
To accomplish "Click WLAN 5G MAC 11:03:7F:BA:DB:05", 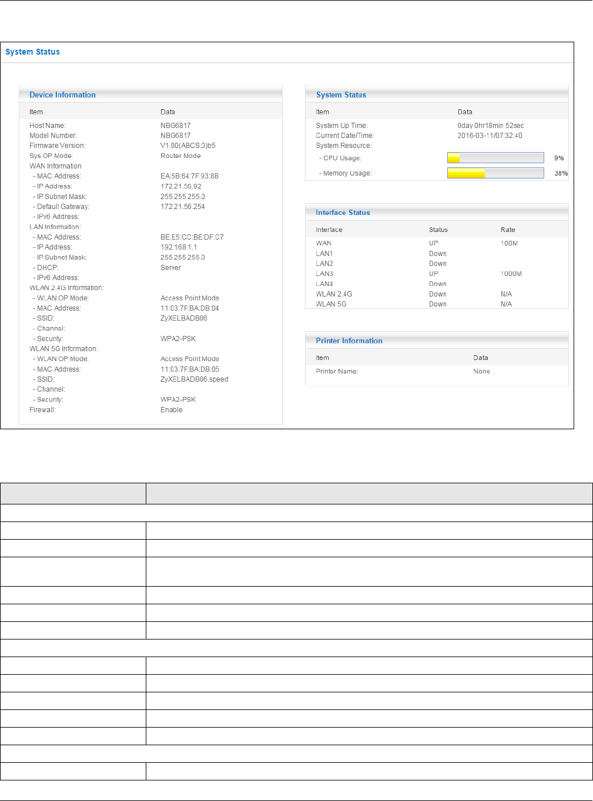I will point(190,369).
